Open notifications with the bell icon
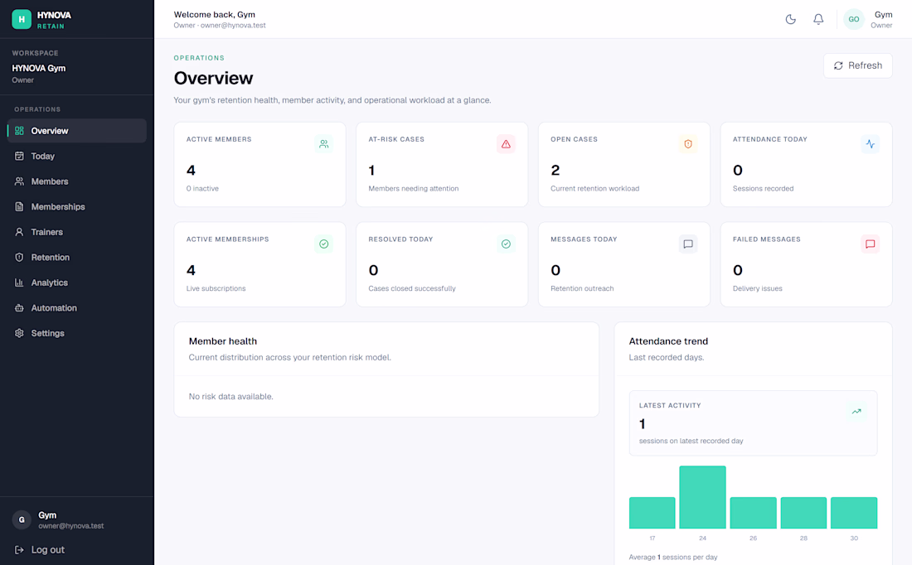 (x=818, y=19)
